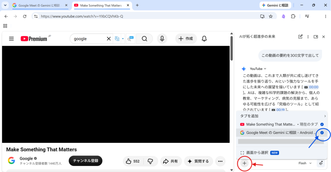Click the タブを追加 menu header
The width and height of the screenshot is (331, 172).
pyautogui.click(x=282, y=116)
